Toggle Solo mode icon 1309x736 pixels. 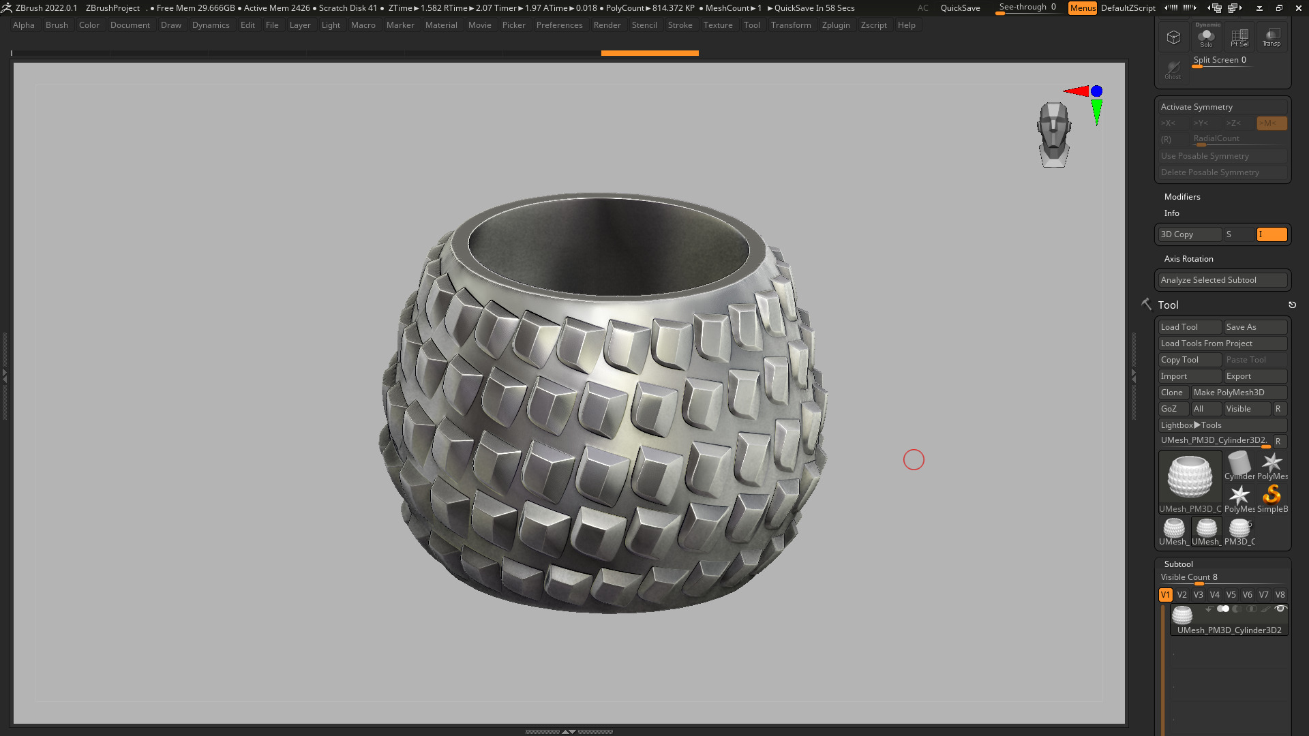coord(1206,35)
